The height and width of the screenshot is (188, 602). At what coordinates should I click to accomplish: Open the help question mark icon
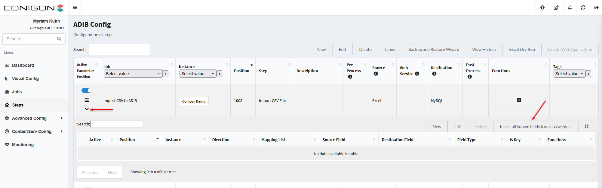(542, 8)
